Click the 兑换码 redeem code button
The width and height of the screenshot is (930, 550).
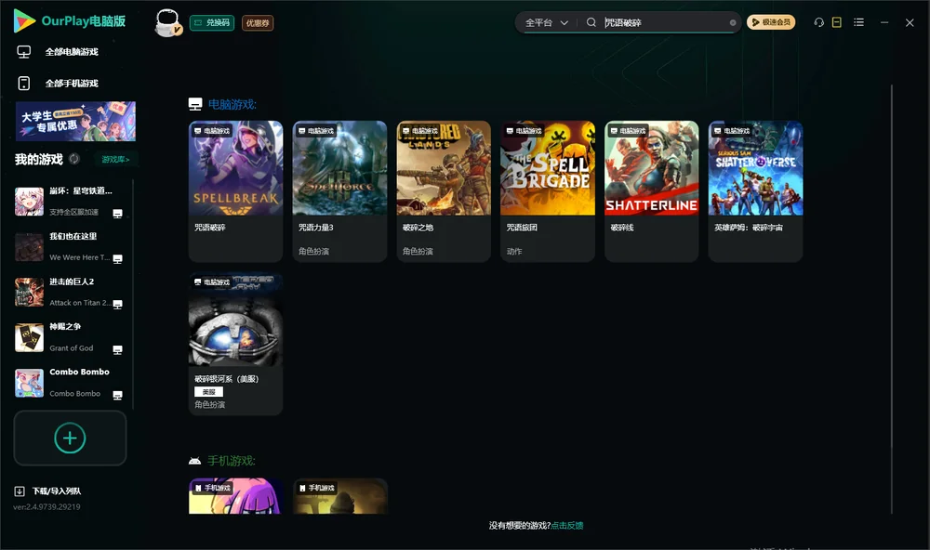[212, 23]
